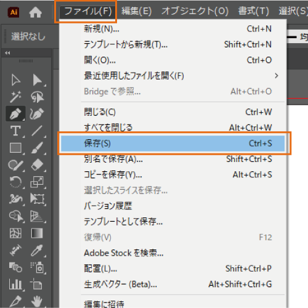
Task: Choose the Dimension measure tool
Action: pyautogui.click(x=15, y=250)
